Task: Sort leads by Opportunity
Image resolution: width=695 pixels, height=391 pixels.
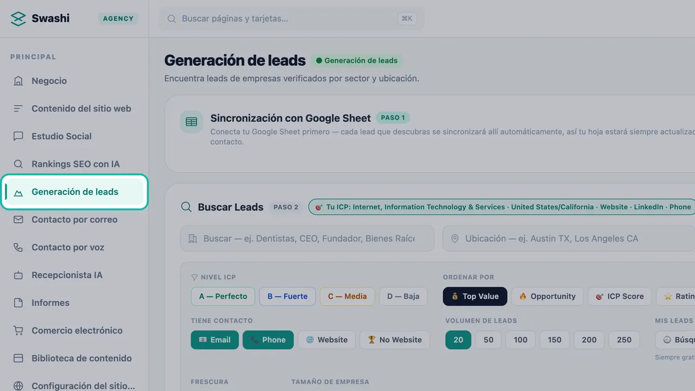Action: [x=547, y=296]
